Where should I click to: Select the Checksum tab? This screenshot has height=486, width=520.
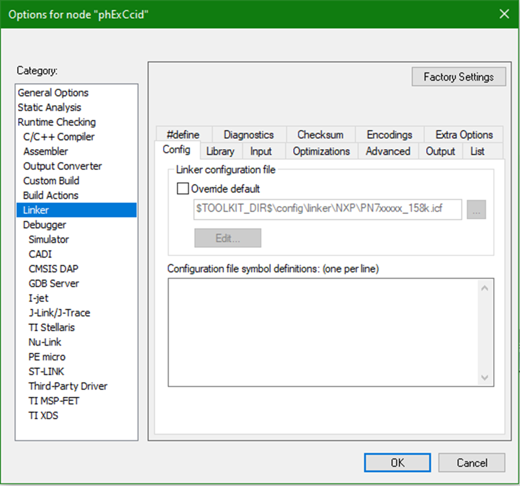click(x=320, y=135)
